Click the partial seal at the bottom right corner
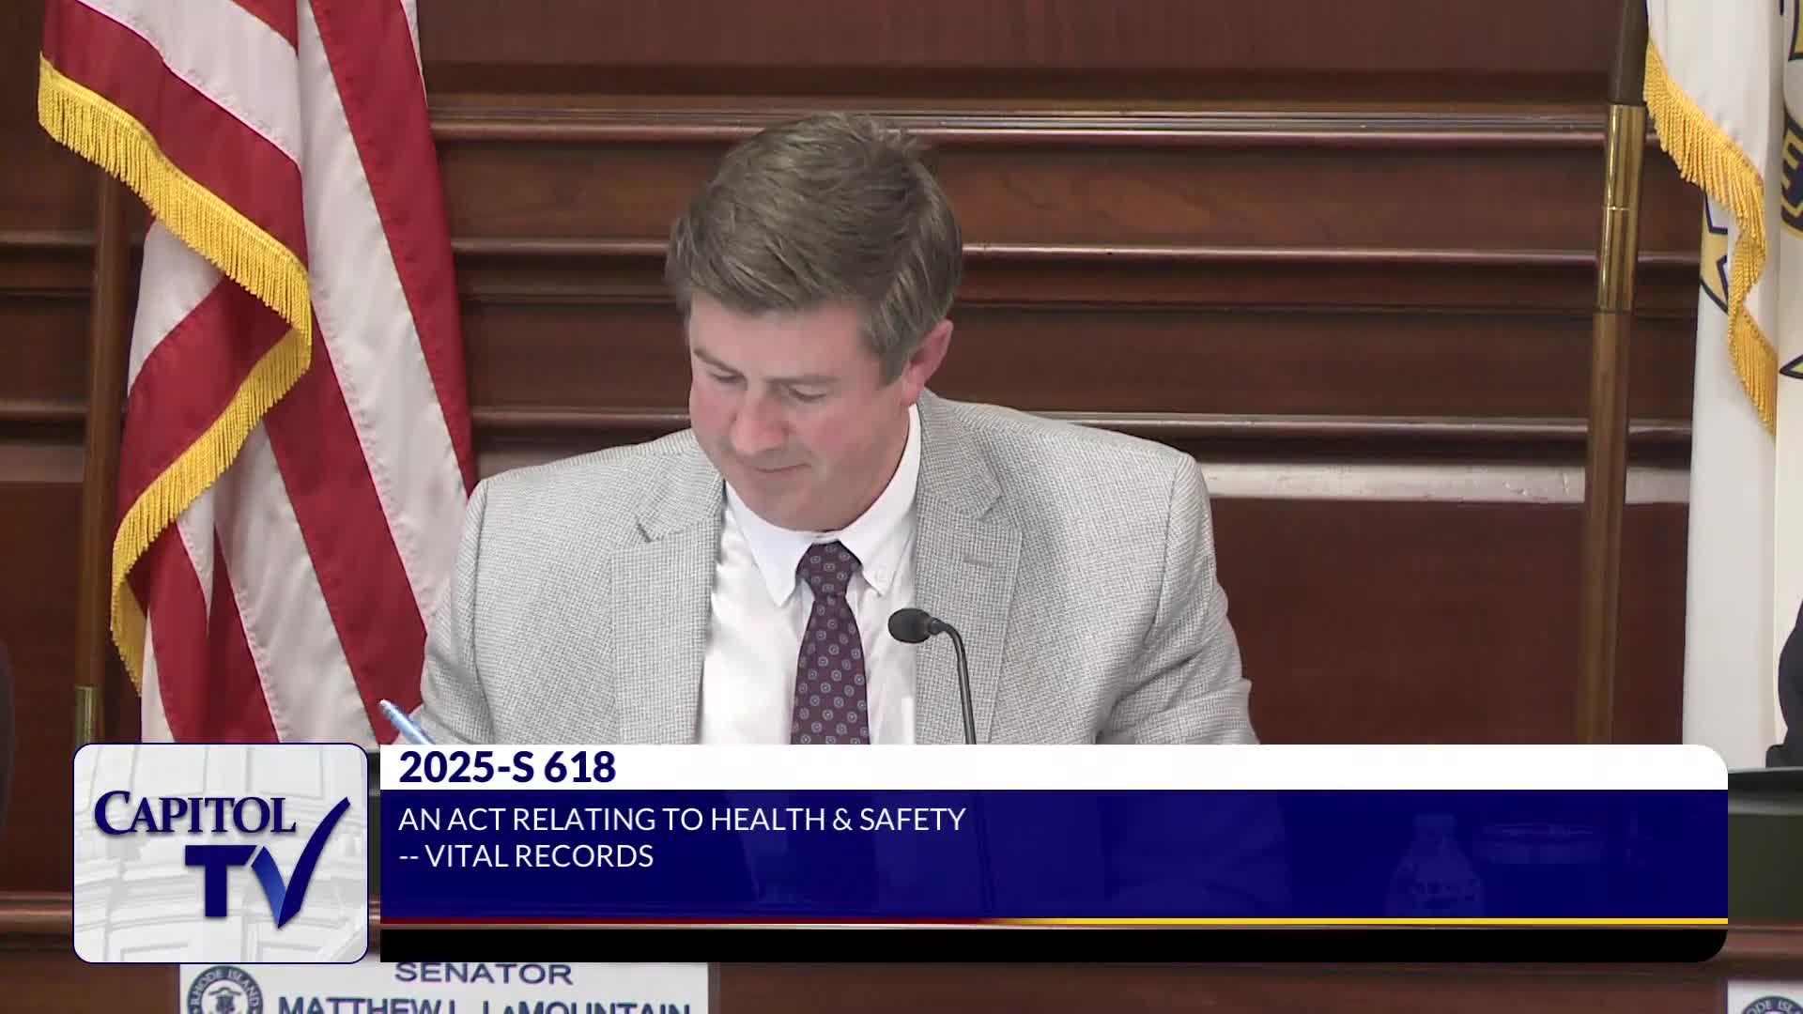The height and width of the screenshot is (1014, 1803). (x=1771, y=1005)
